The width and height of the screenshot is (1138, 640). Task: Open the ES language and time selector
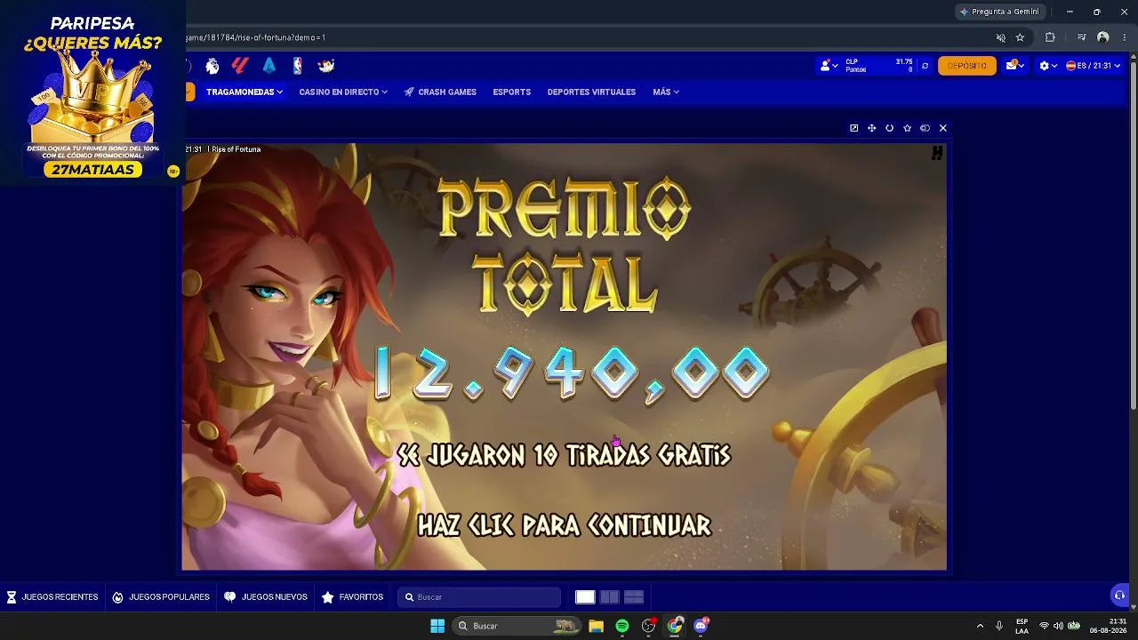tap(1093, 66)
